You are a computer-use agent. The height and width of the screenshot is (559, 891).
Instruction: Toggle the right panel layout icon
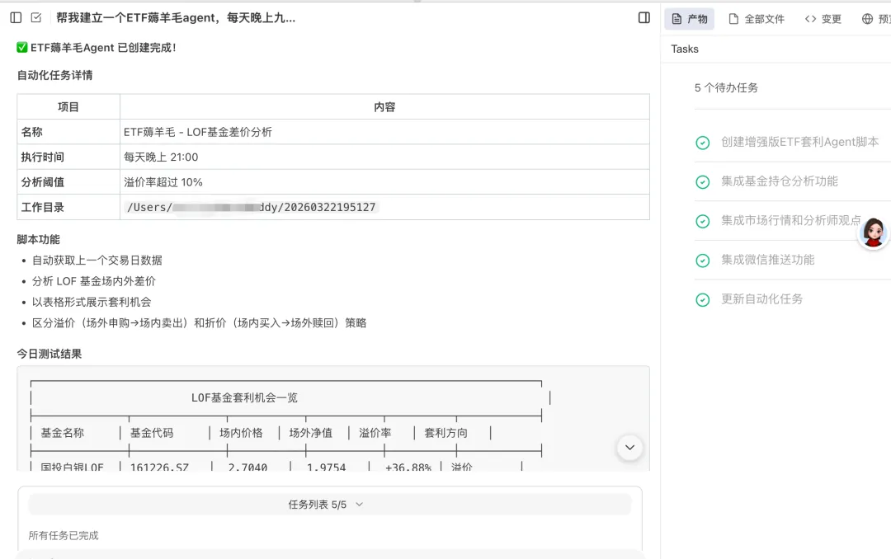[644, 18]
